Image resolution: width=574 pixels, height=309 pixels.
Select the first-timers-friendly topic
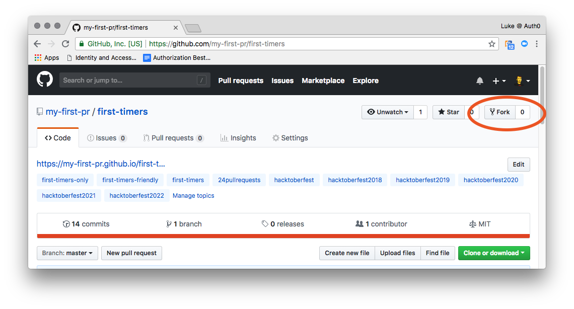(130, 180)
